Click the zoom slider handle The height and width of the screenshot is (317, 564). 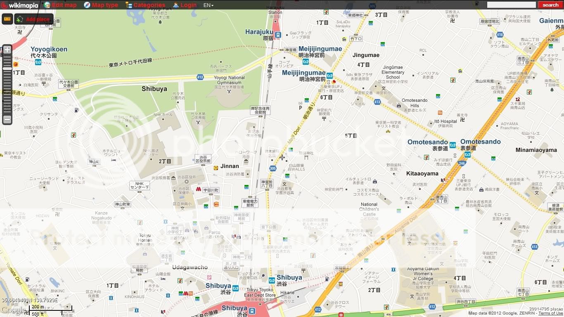(7, 69)
